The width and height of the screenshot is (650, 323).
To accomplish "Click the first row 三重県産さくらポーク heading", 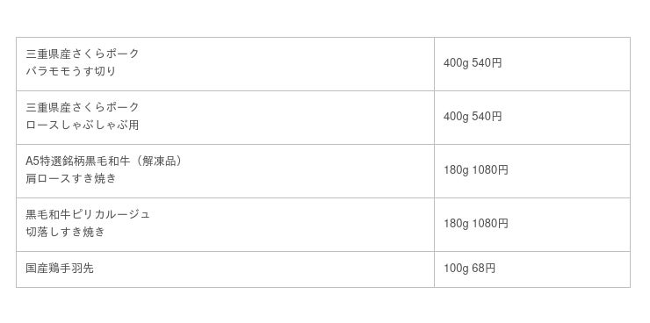I will [x=83, y=54].
